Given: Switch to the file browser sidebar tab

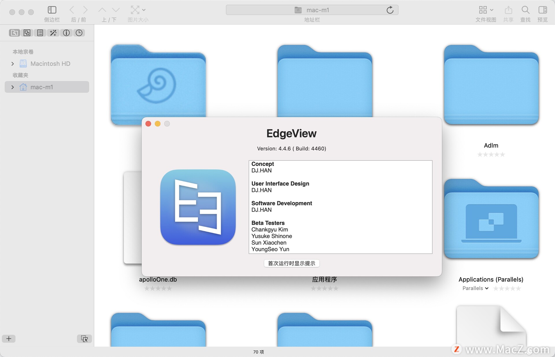Looking at the screenshot, I should [x=14, y=33].
